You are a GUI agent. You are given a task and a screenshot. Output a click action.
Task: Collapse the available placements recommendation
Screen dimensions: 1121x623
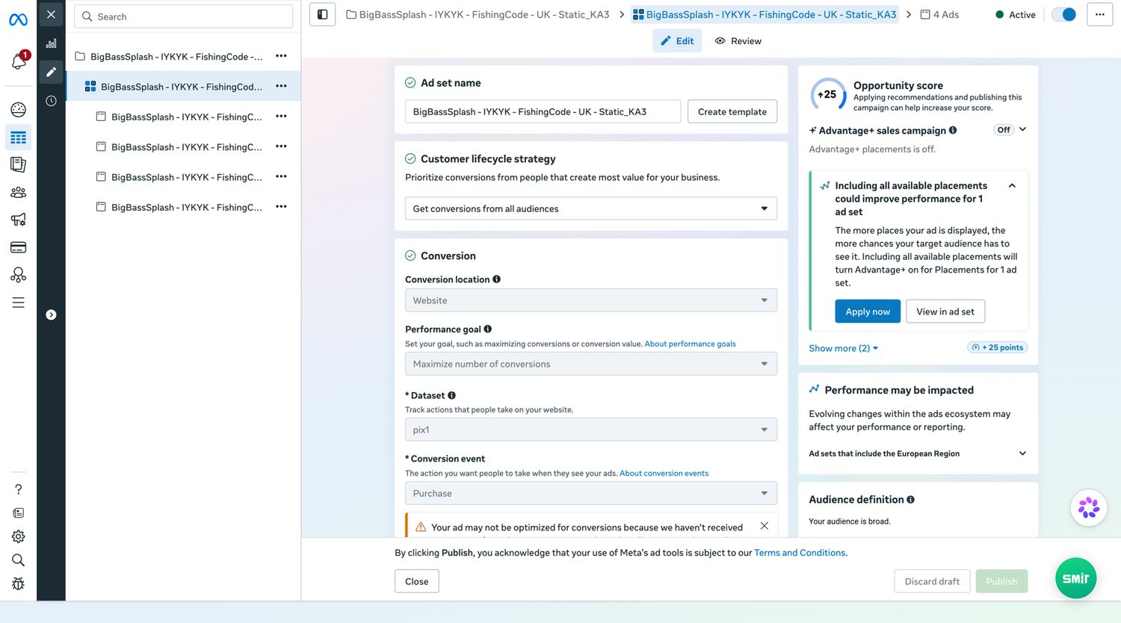coord(1012,186)
